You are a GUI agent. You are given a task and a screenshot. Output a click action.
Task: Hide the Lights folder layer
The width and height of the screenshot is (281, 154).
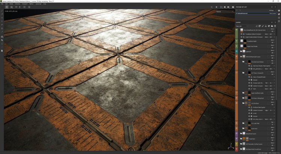pyautogui.click(x=236, y=51)
